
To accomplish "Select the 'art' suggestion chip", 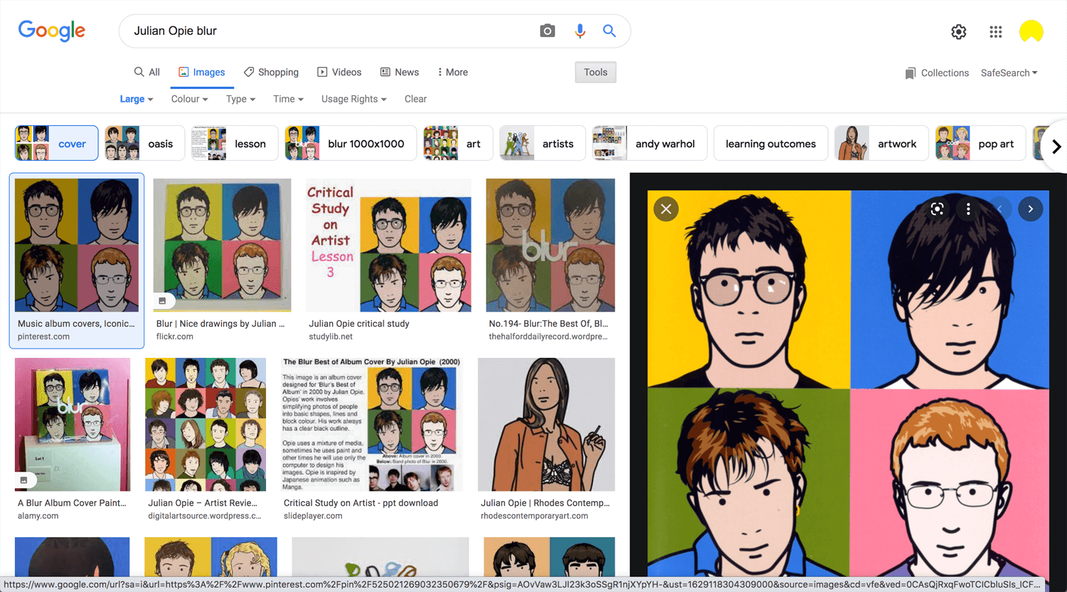I will click(458, 144).
